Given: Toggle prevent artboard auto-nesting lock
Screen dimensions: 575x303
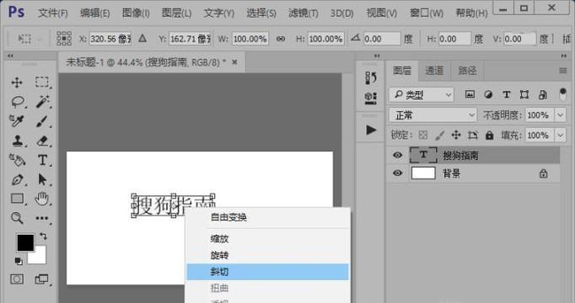Looking at the screenshot, I should tap(473, 136).
